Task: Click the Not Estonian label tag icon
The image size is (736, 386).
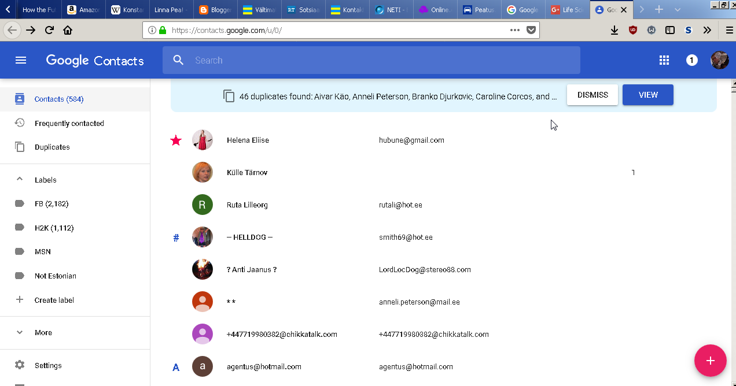Action: click(x=20, y=276)
